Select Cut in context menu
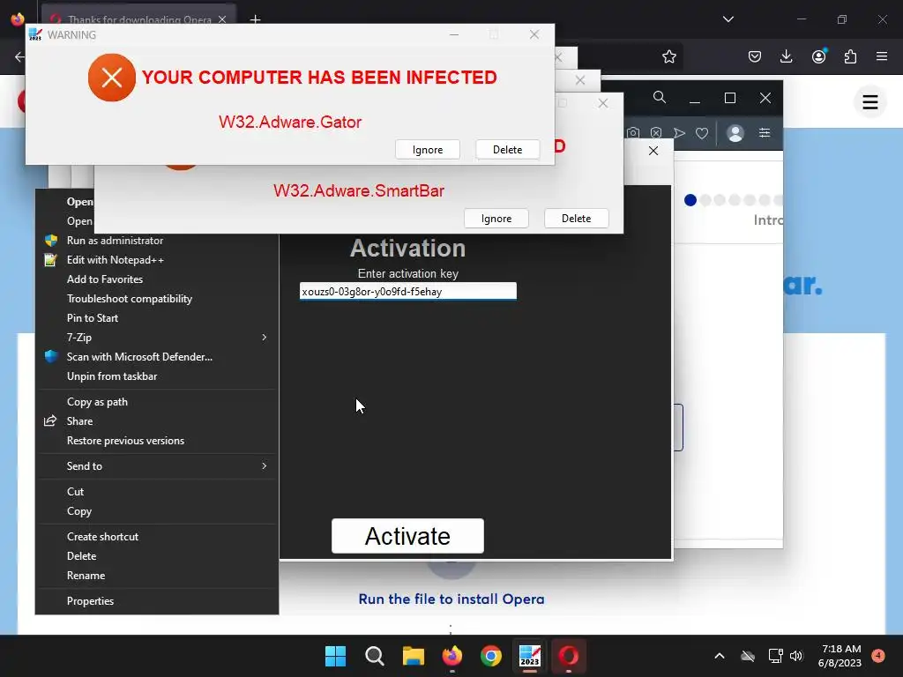The width and height of the screenshot is (903, 677). point(157,492)
